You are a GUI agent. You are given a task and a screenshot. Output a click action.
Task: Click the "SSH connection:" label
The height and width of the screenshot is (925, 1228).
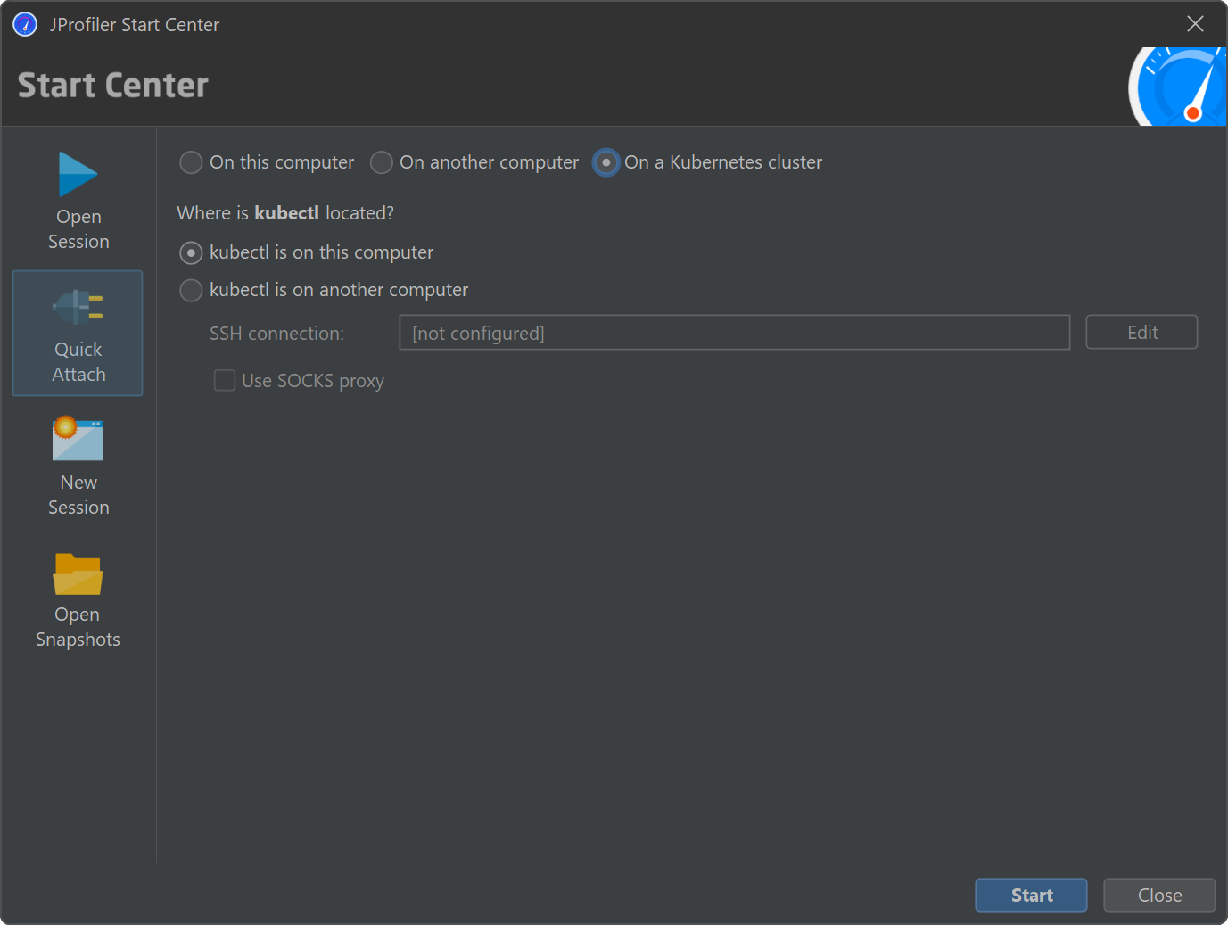pos(276,334)
